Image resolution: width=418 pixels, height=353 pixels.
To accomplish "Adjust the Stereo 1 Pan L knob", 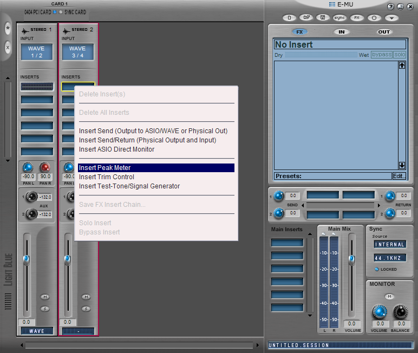I will (x=28, y=167).
